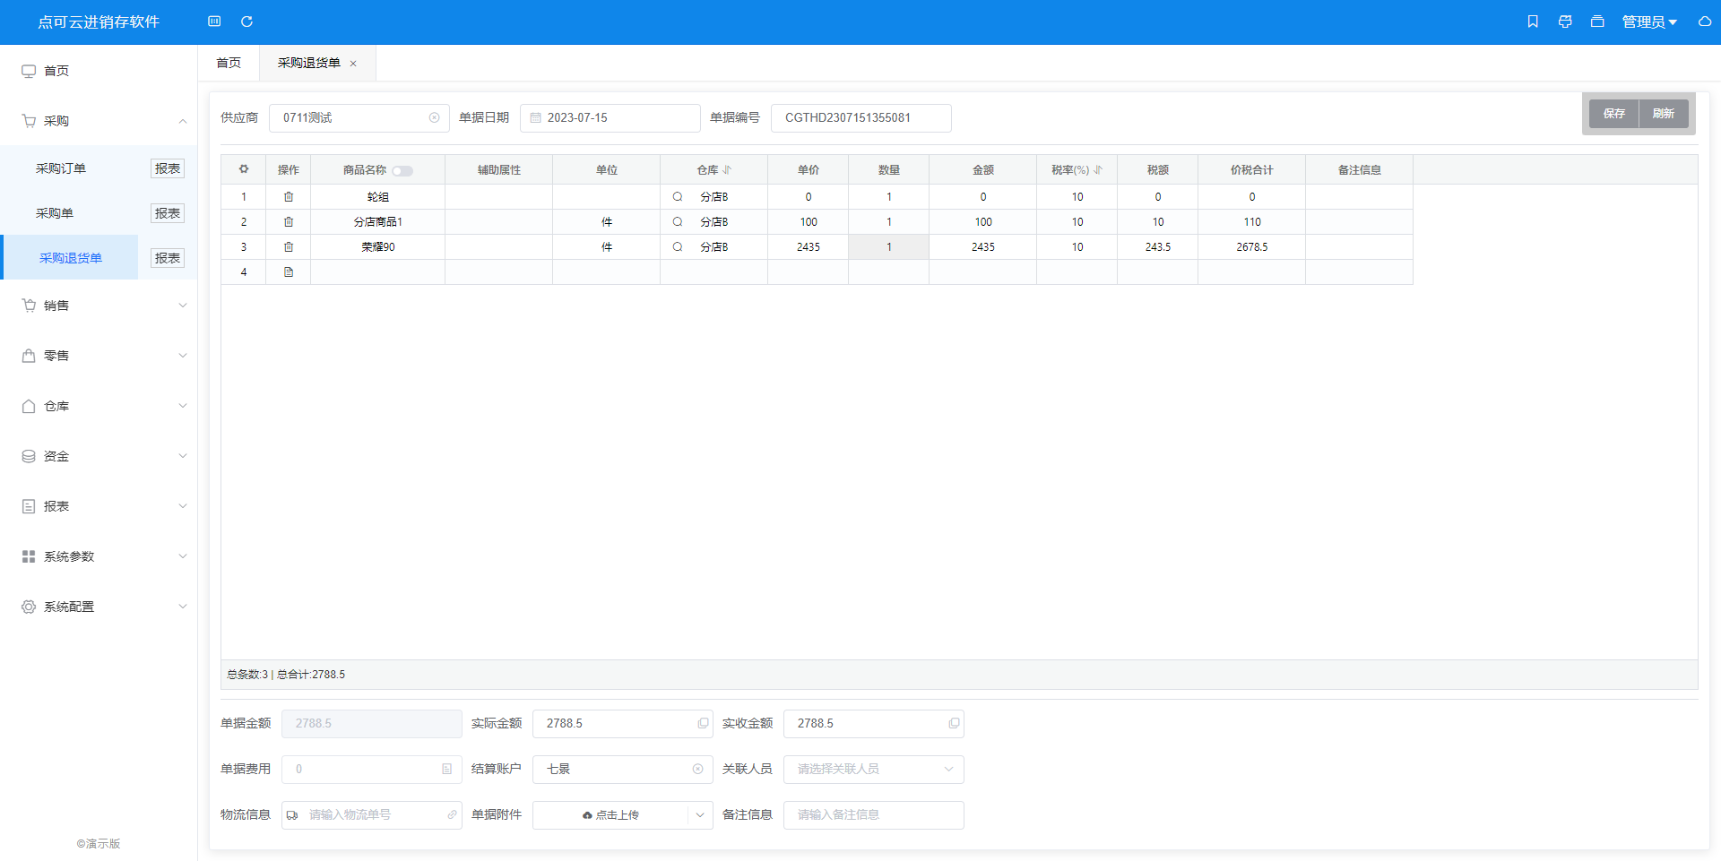Click the copy icon in 实收金额 field

coord(955,723)
